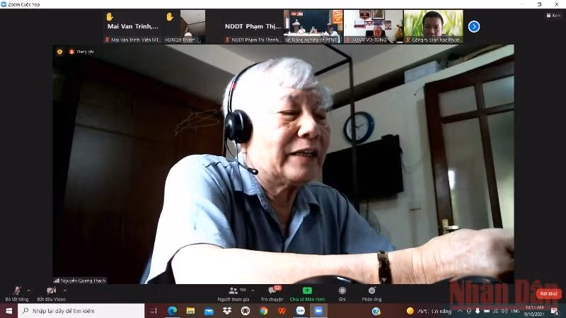Image resolution: width=566 pixels, height=318 pixels.
Task: Start video with Bắt đầu Video
Action: [x=51, y=293]
